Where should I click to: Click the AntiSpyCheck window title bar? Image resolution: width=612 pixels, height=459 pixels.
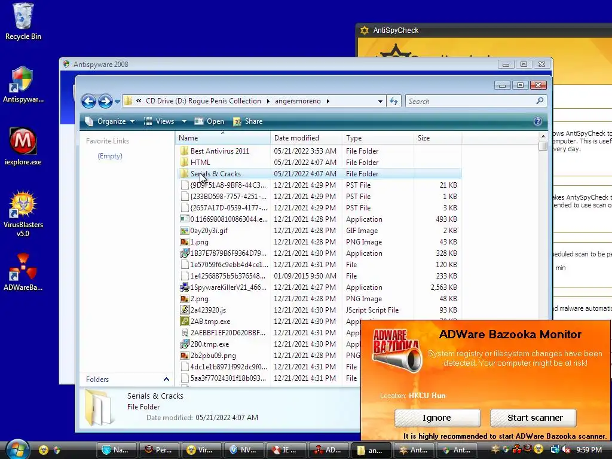point(484,30)
